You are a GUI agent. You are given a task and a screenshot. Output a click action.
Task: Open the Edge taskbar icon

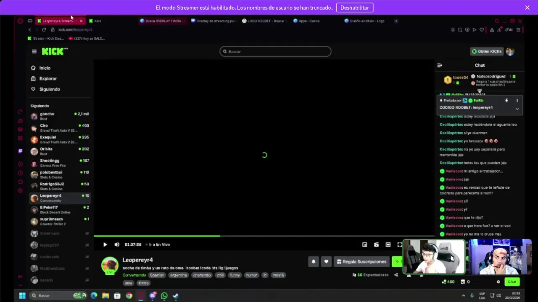[94, 296]
